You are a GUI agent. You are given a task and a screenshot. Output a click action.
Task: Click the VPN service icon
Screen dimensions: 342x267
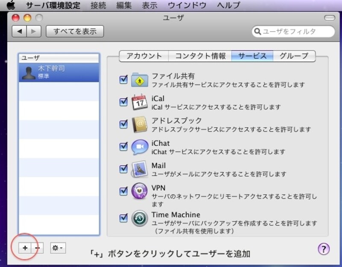click(x=139, y=191)
